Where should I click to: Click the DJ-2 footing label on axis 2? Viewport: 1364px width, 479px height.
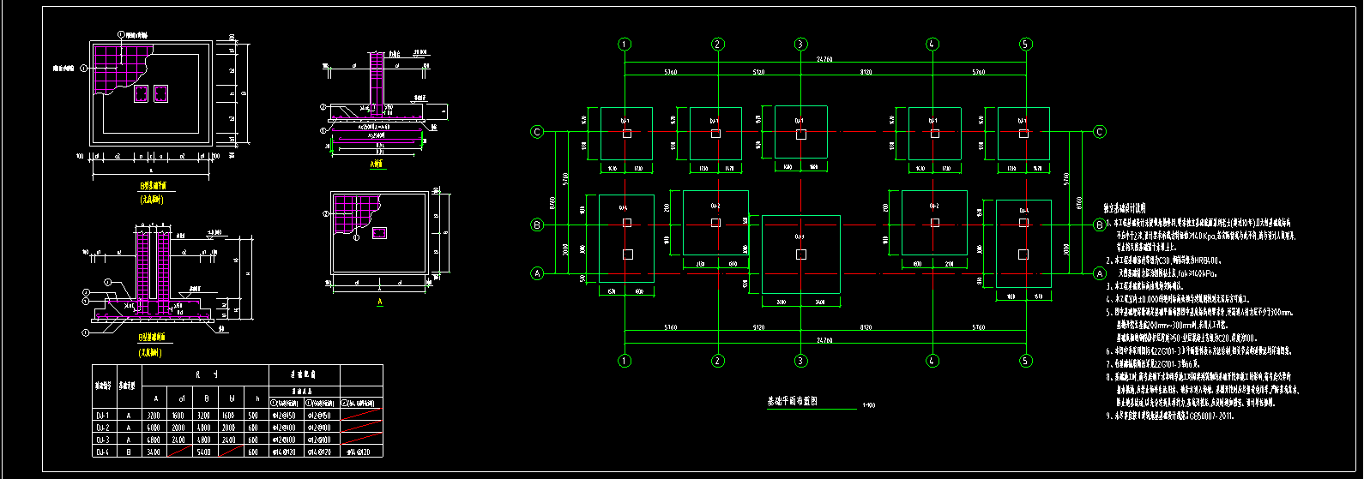[x=715, y=207]
